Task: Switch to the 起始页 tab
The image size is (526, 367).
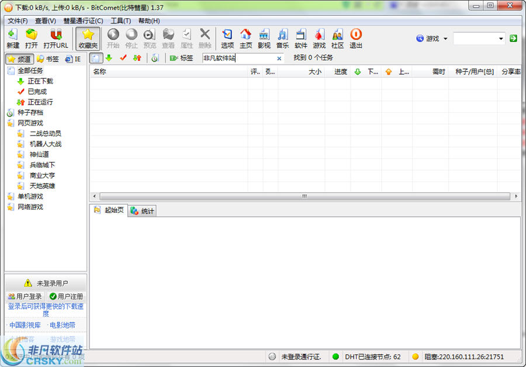Action: 109,210
